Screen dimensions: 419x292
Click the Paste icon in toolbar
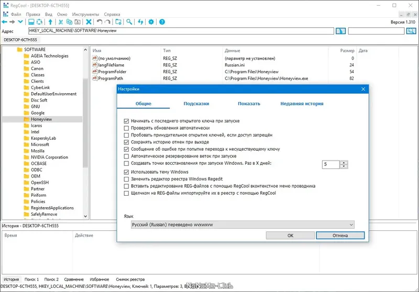[78, 22]
